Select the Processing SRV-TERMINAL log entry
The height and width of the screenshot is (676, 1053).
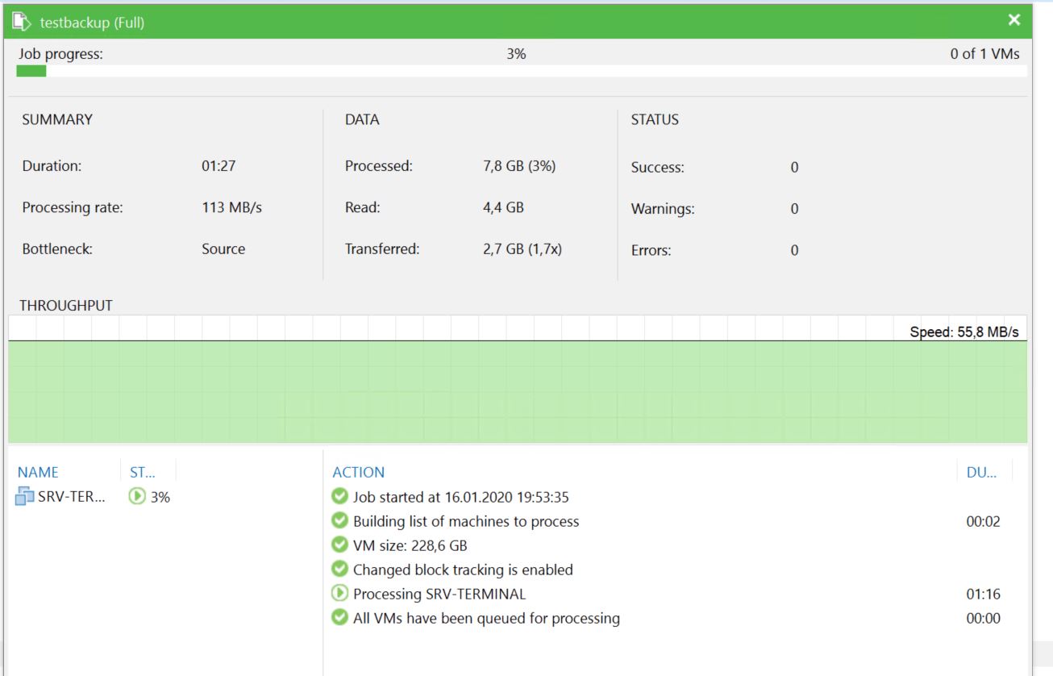(439, 594)
